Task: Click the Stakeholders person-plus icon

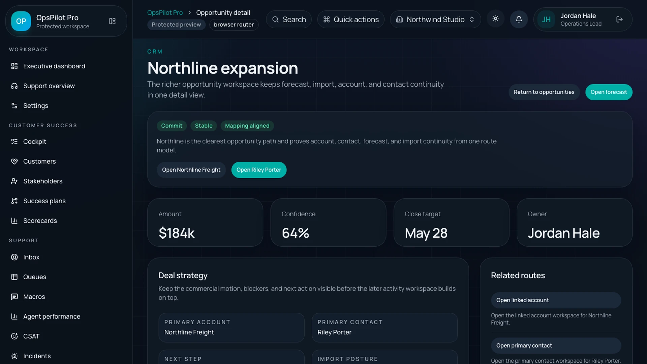Action: pos(14,181)
